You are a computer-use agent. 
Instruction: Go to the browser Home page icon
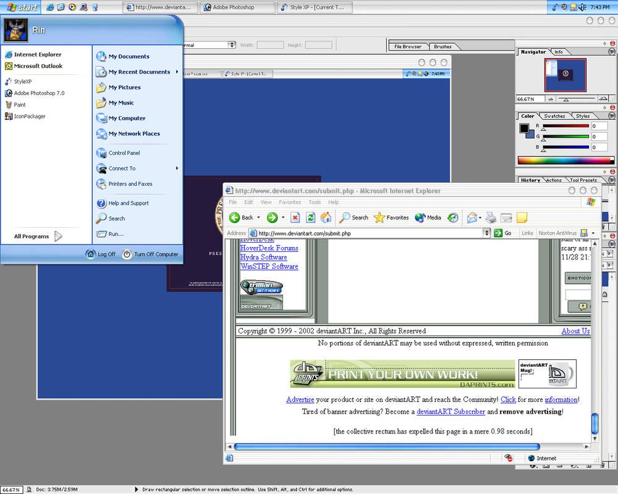pyautogui.click(x=326, y=217)
